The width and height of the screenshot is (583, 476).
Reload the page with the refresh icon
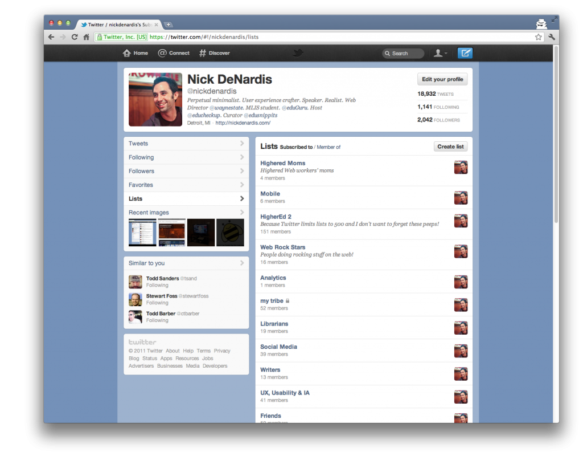click(75, 37)
